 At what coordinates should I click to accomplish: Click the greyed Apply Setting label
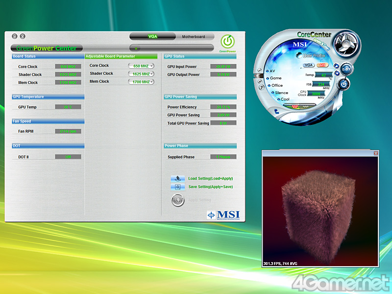point(199,200)
